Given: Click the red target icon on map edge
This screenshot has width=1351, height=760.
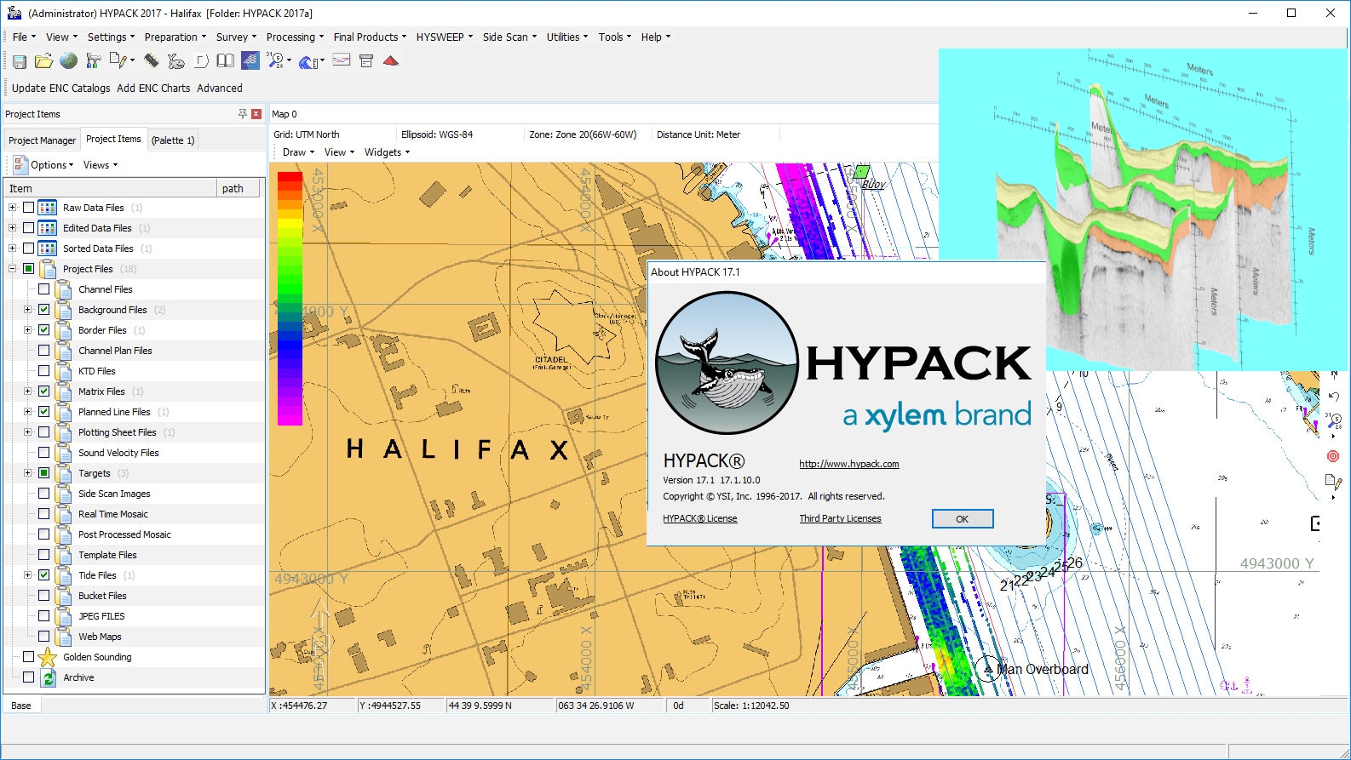Looking at the screenshot, I should pyautogui.click(x=1333, y=456).
